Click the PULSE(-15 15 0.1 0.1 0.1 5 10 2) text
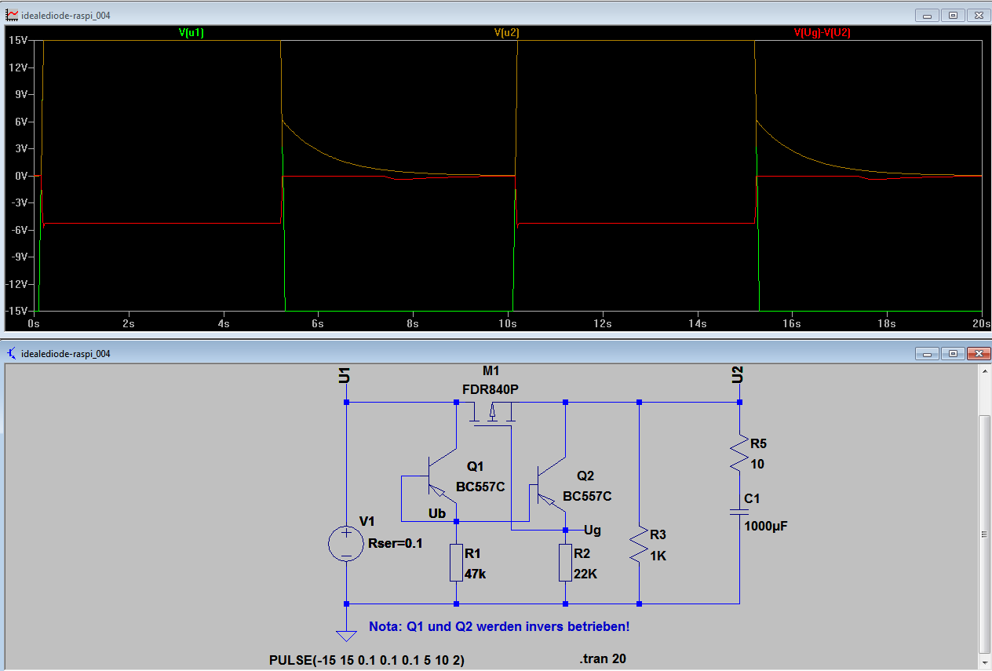The image size is (992, 671). (x=367, y=660)
